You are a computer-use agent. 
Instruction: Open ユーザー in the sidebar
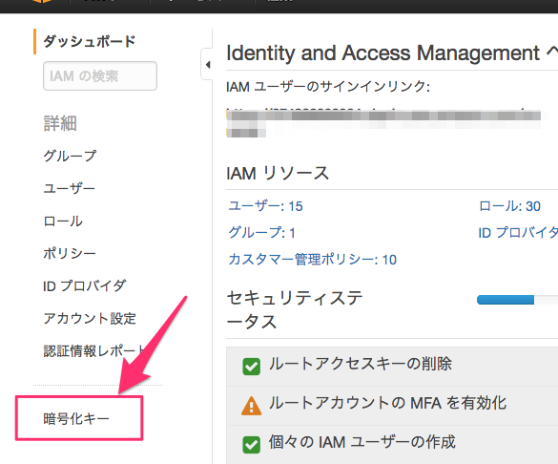point(69,188)
